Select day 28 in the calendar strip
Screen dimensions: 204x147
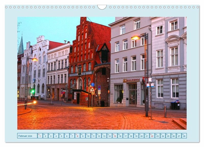tap(184, 136)
